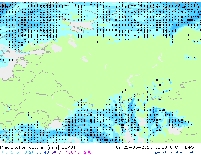Click the 50 mm legend value

pyautogui.click(x=54, y=152)
